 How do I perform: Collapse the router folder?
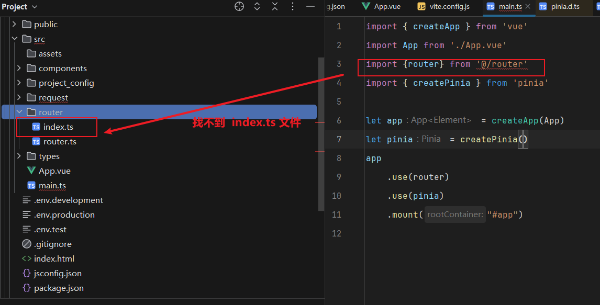coord(19,112)
